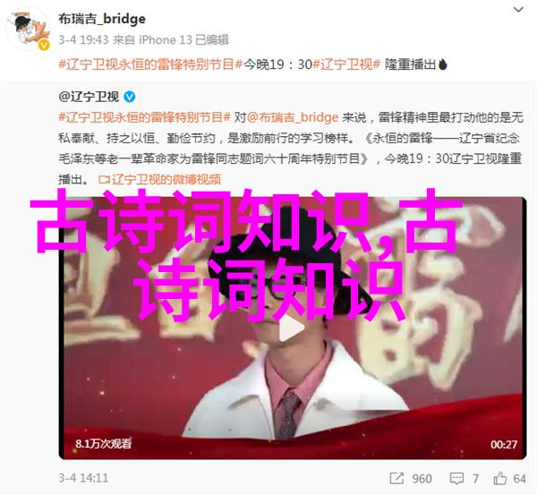Click the 8.1万次观看 view count label
Image resolution: width=537 pixels, height=495 pixels.
pos(104,444)
